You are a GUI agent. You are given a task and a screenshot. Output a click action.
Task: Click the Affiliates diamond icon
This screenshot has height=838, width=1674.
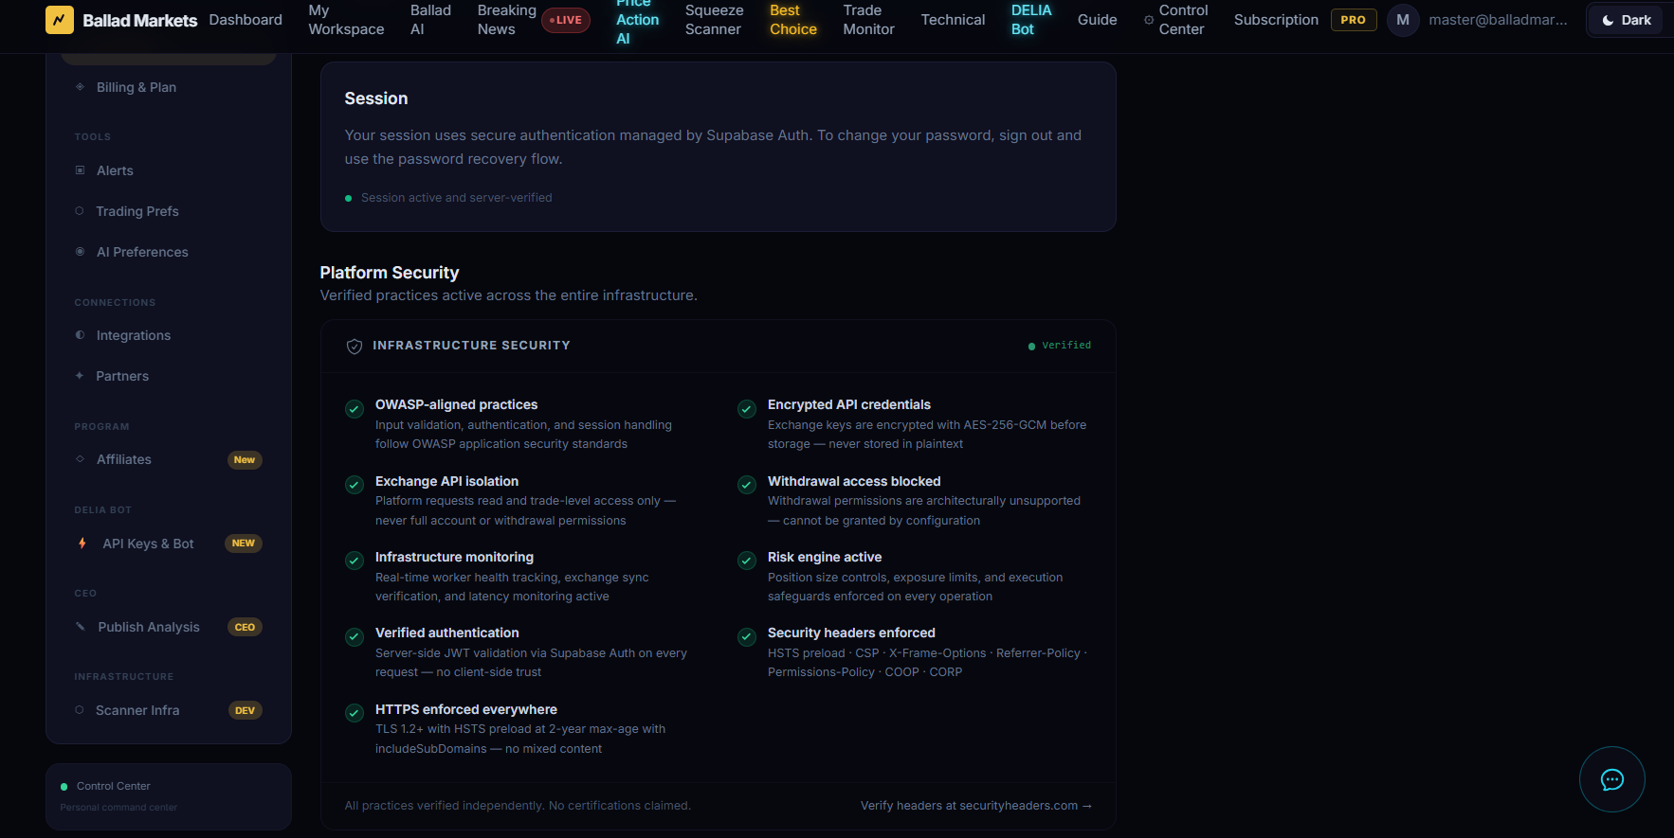80,459
